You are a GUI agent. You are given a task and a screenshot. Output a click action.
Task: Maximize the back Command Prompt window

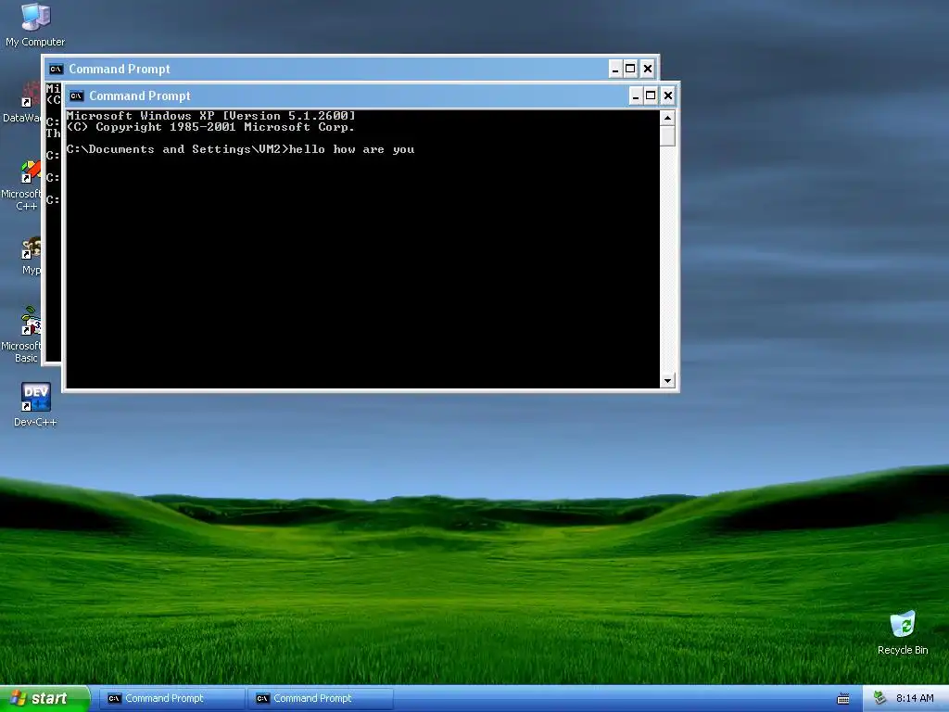[630, 69]
